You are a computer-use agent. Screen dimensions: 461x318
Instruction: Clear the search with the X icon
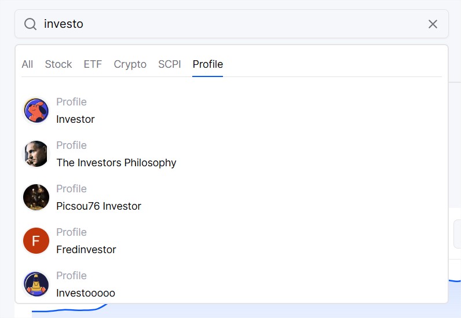tap(433, 24)
